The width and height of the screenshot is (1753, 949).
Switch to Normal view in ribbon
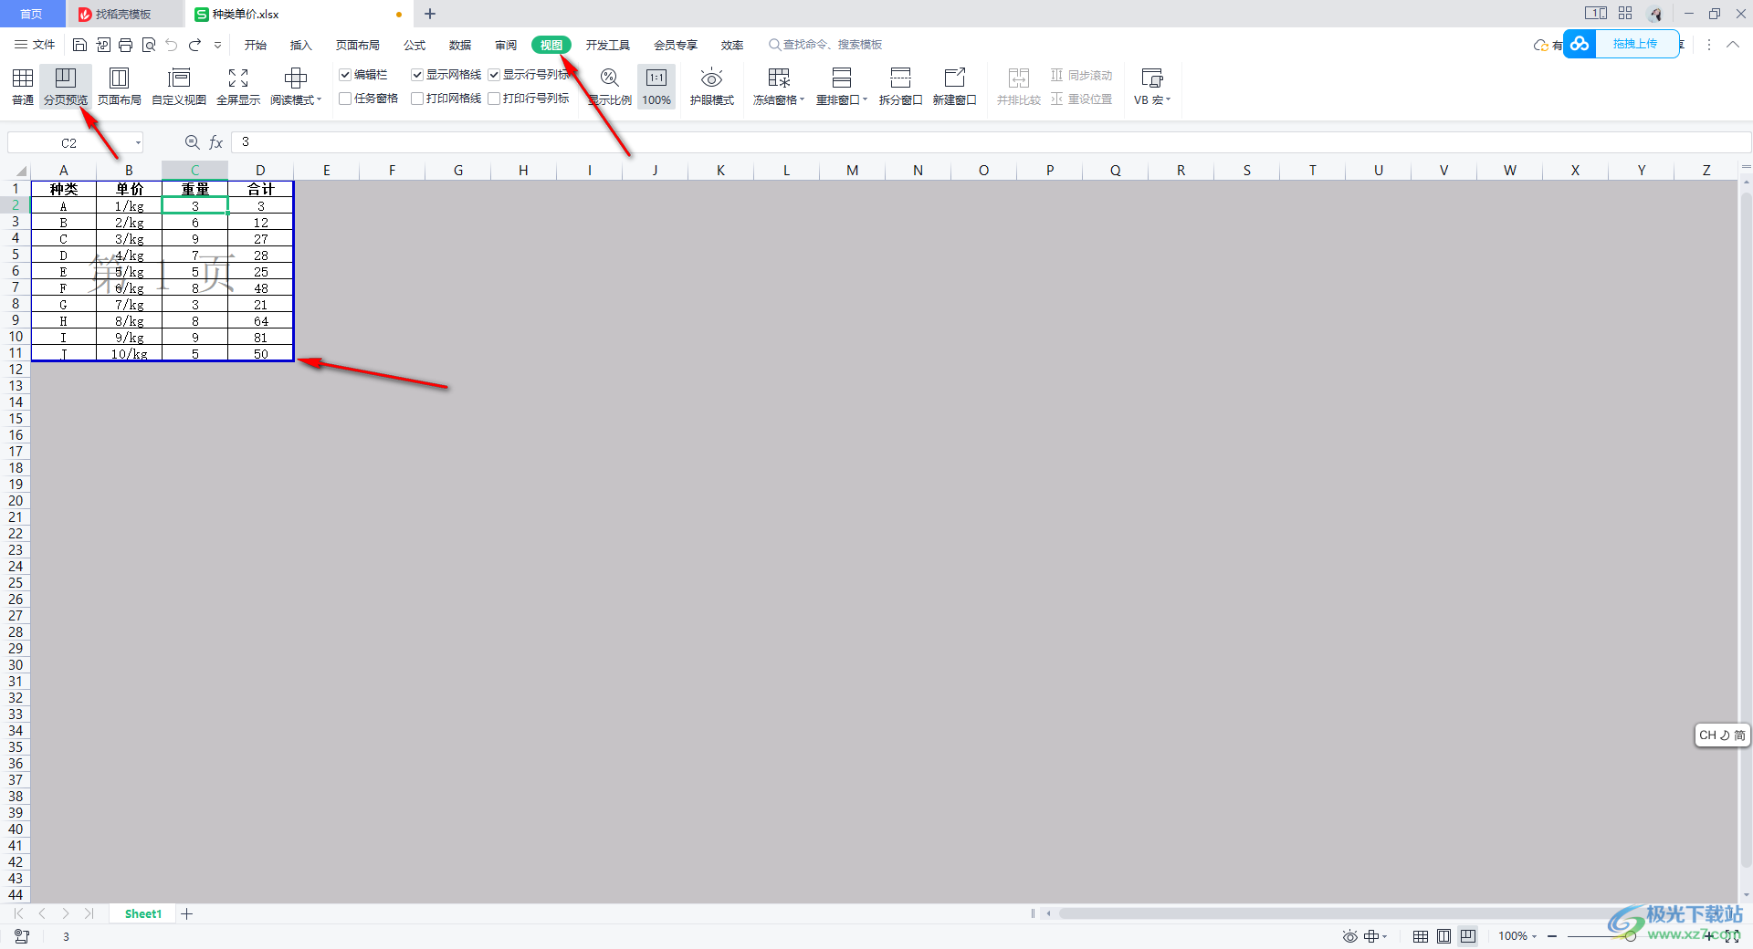click(23, 87)
